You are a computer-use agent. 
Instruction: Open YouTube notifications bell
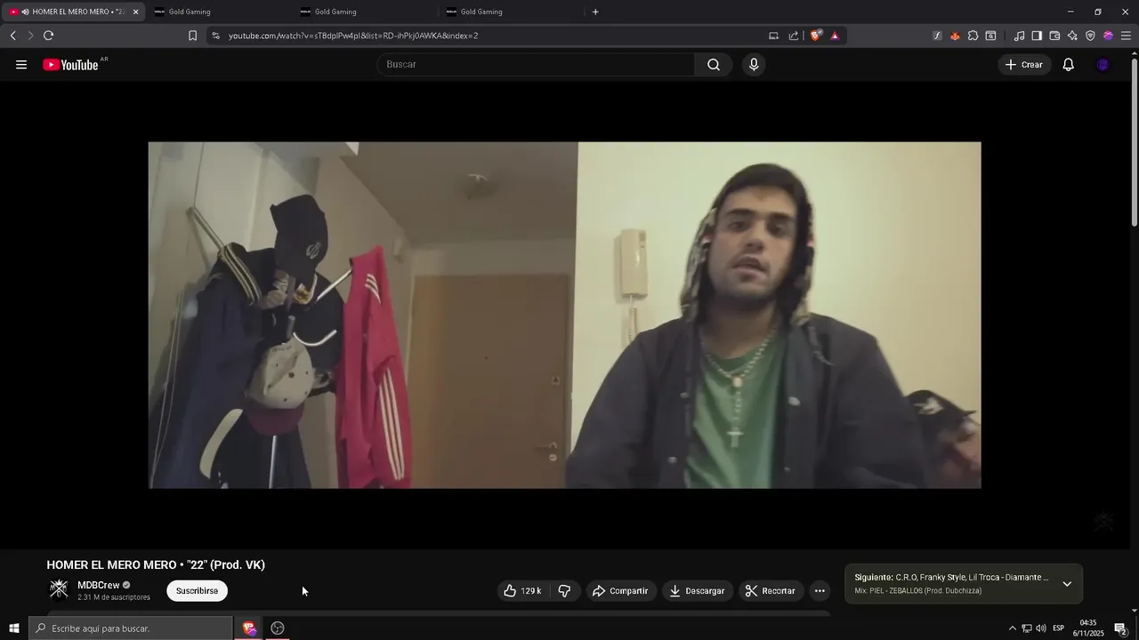(x=1069, y=65)
